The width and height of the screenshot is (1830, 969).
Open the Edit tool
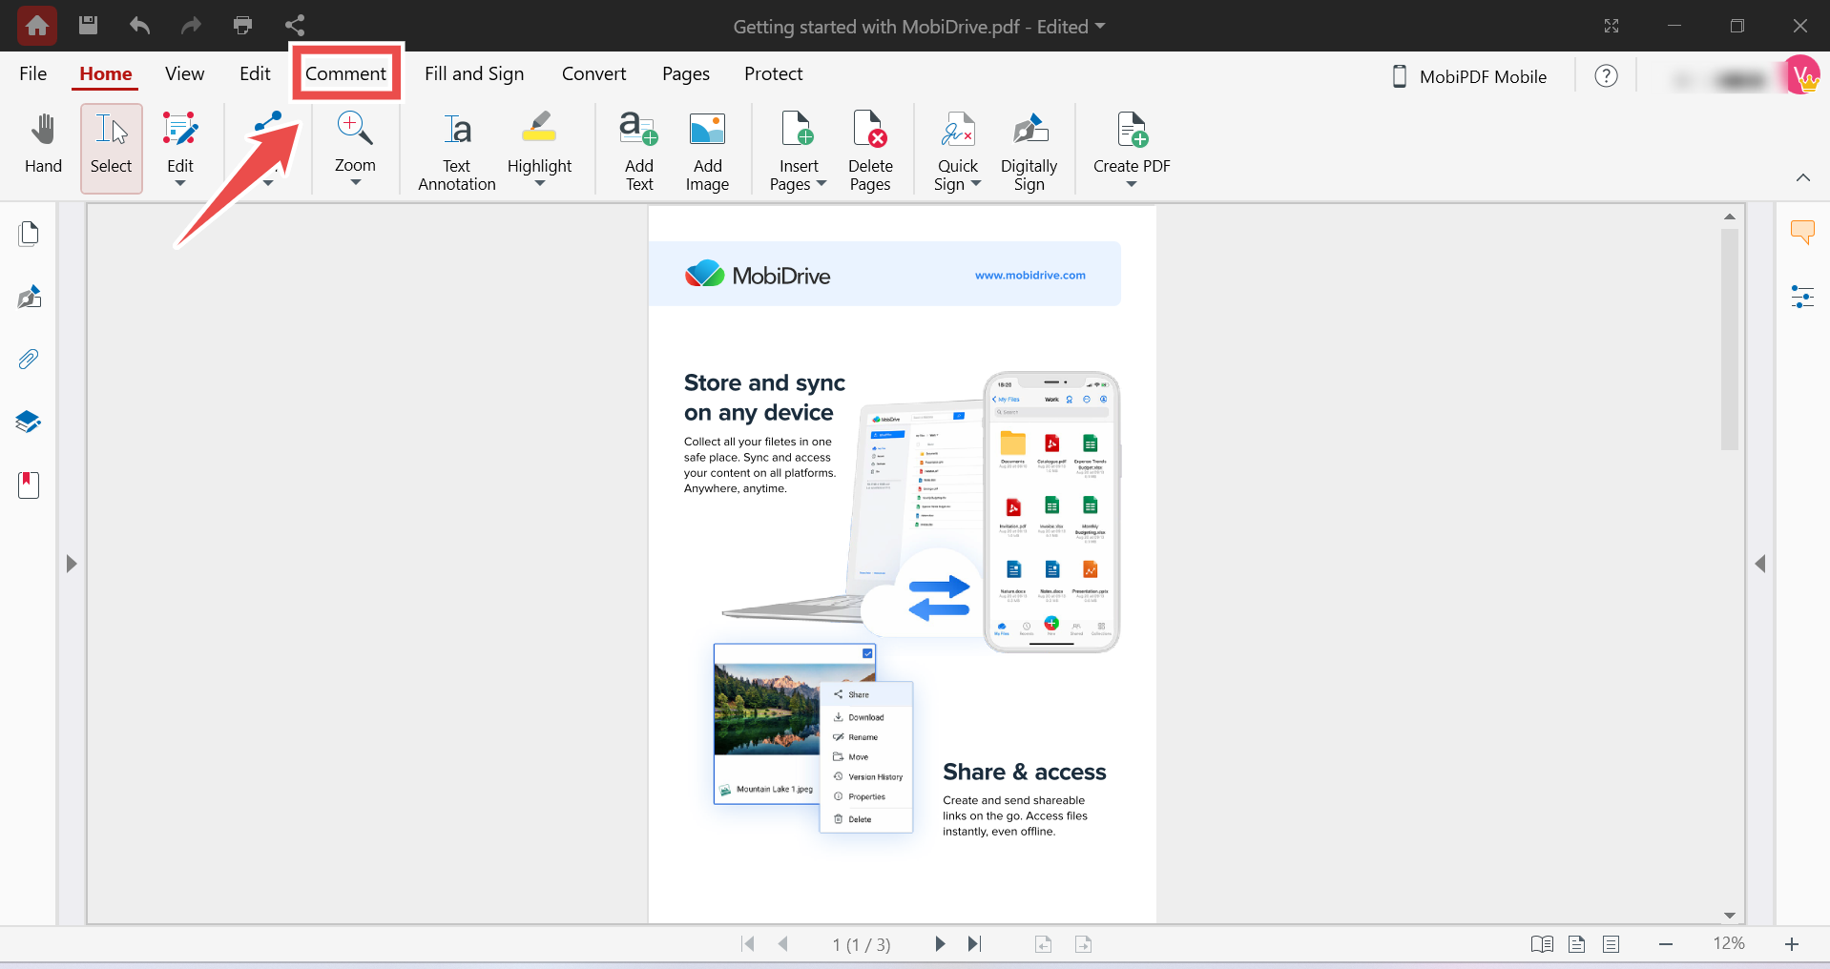coord(180,142)
